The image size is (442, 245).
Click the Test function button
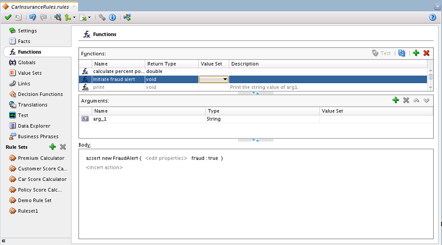click(x=381, y=53)
